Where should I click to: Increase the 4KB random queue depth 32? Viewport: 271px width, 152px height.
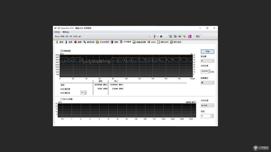click(x=85, y=92)
